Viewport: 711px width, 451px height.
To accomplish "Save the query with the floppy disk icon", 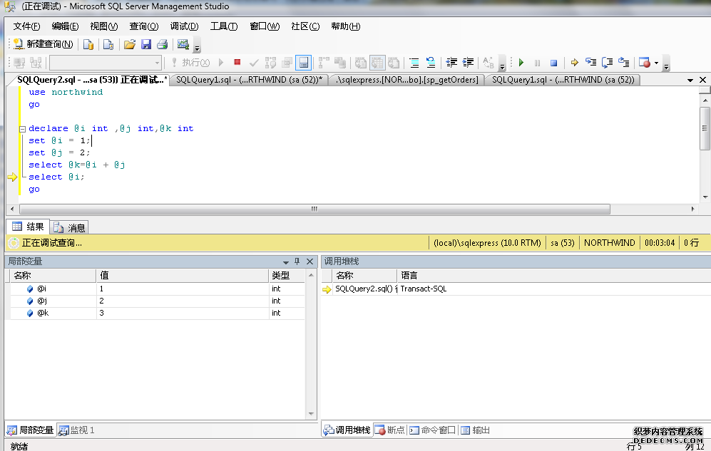I will point(146,44).
